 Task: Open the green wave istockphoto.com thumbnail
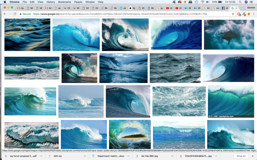[231, 101]
